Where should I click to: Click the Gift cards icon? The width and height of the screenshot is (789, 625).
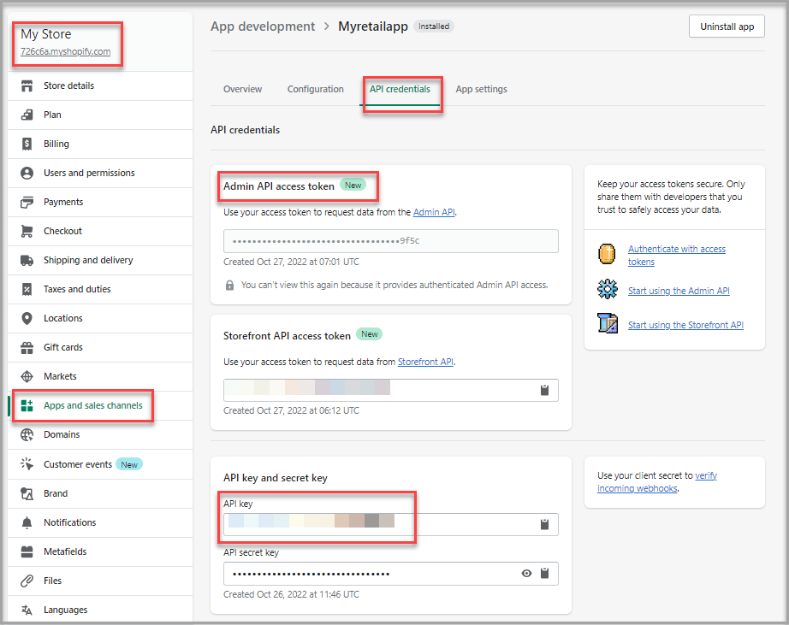pyautogui.click(x=27, y=347)
